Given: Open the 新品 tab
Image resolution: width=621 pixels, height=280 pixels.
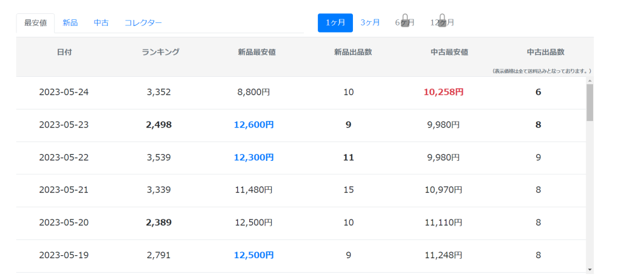Looking at the screenshot, I should click(x=70, y=23).
